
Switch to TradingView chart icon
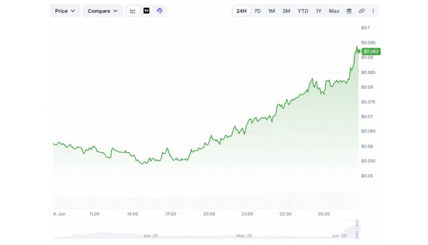147,11
